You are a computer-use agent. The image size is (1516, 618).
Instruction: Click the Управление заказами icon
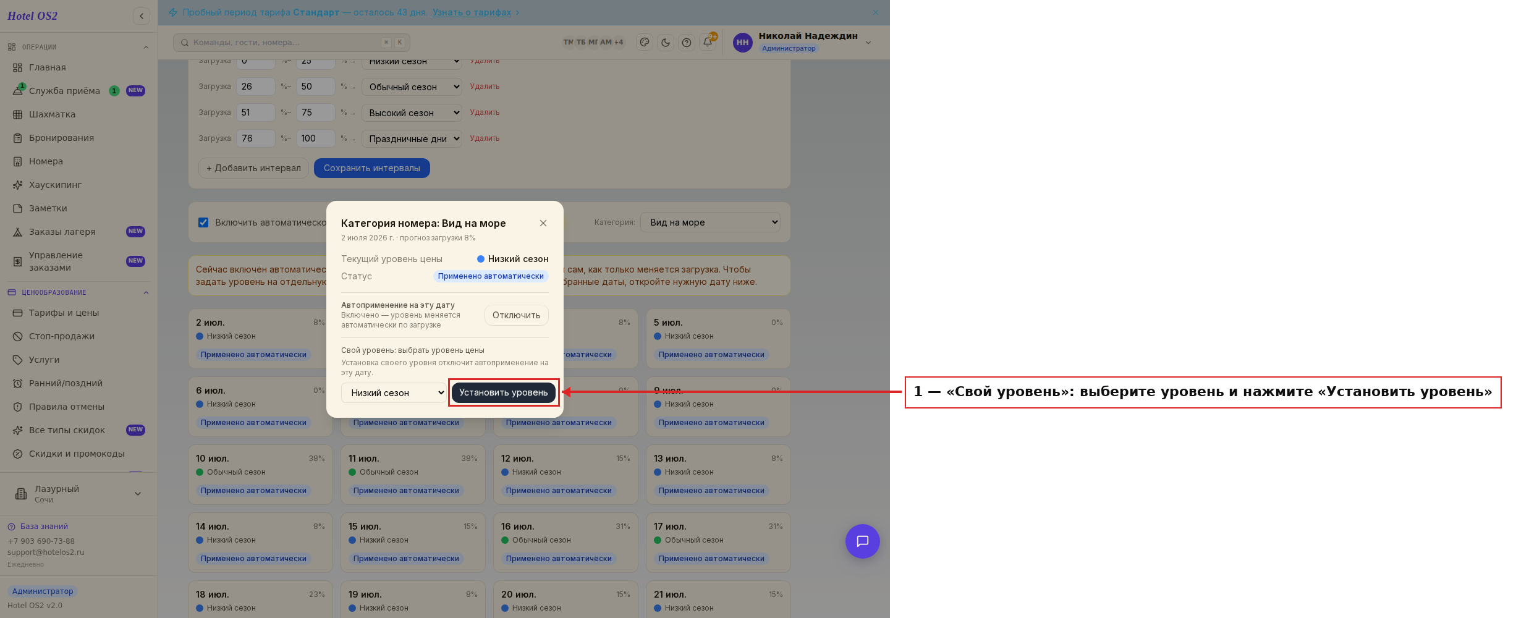point(18,261)
